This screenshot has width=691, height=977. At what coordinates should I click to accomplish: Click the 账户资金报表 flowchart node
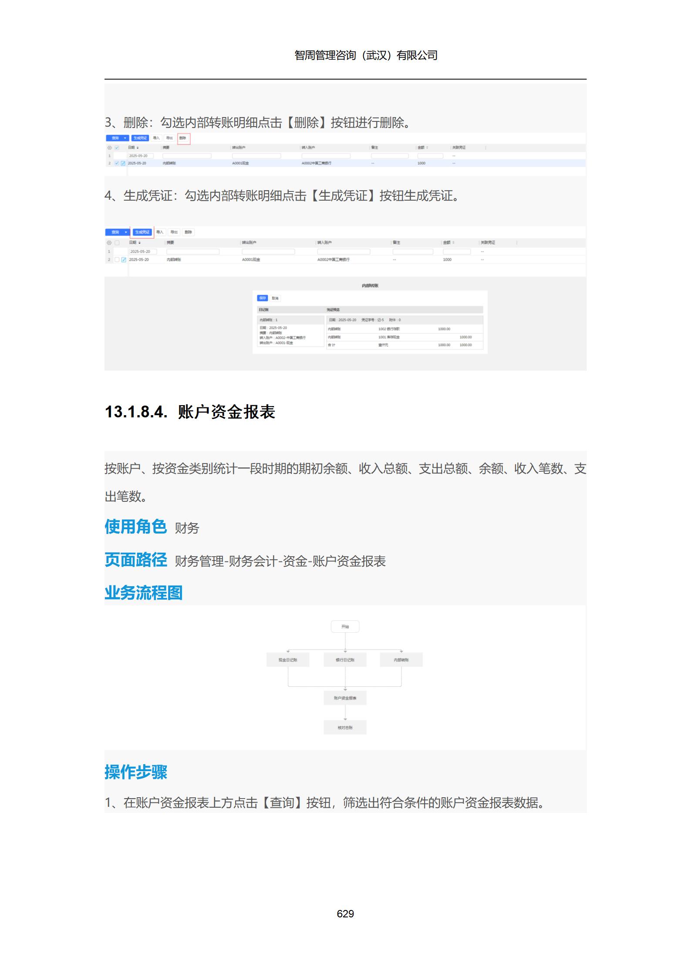345,698
